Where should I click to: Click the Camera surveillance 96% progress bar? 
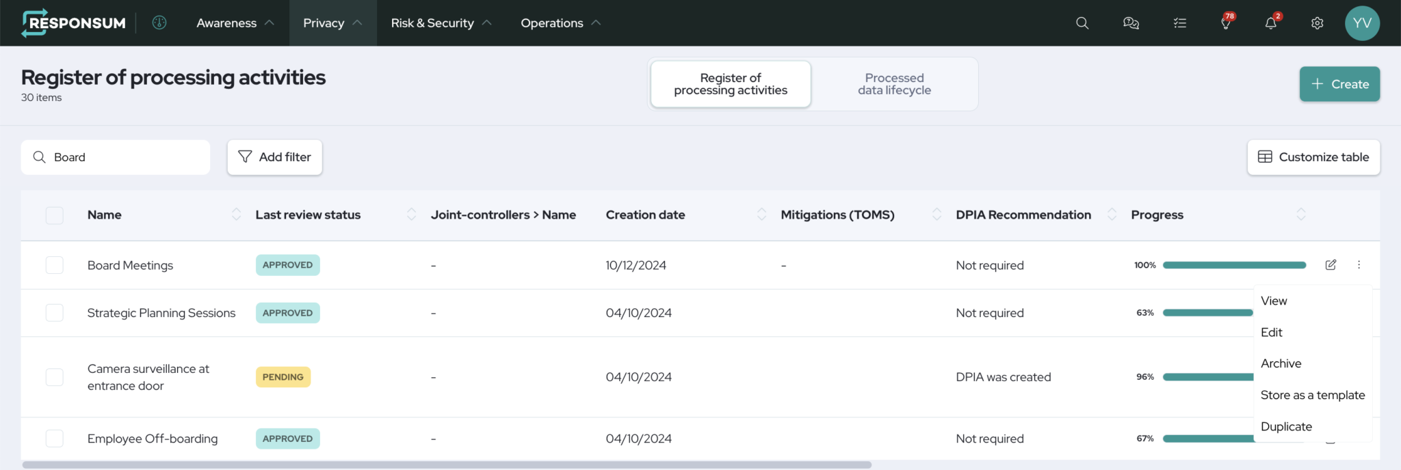click(x=1208, y=377)
